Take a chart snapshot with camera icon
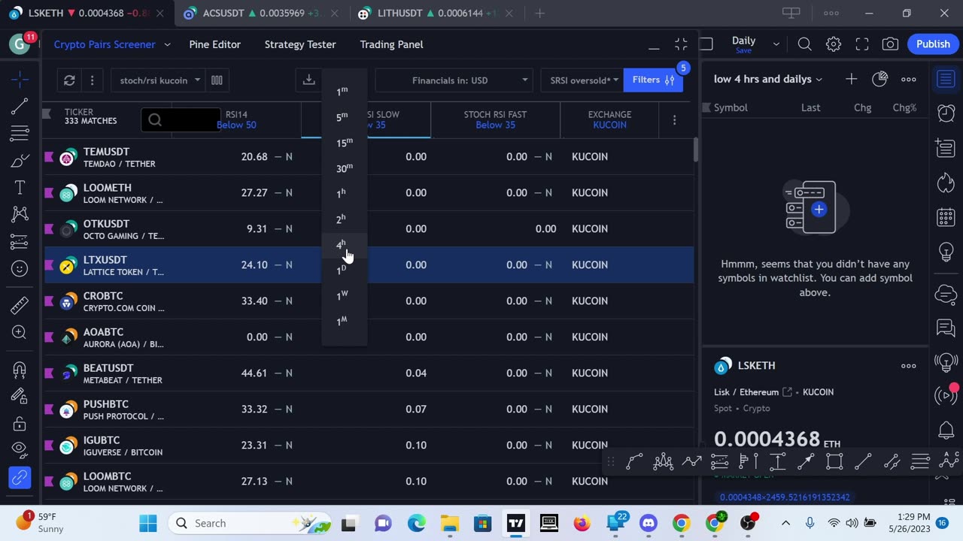The width and height of the screenshot is (963, 541). pos(890,44)
